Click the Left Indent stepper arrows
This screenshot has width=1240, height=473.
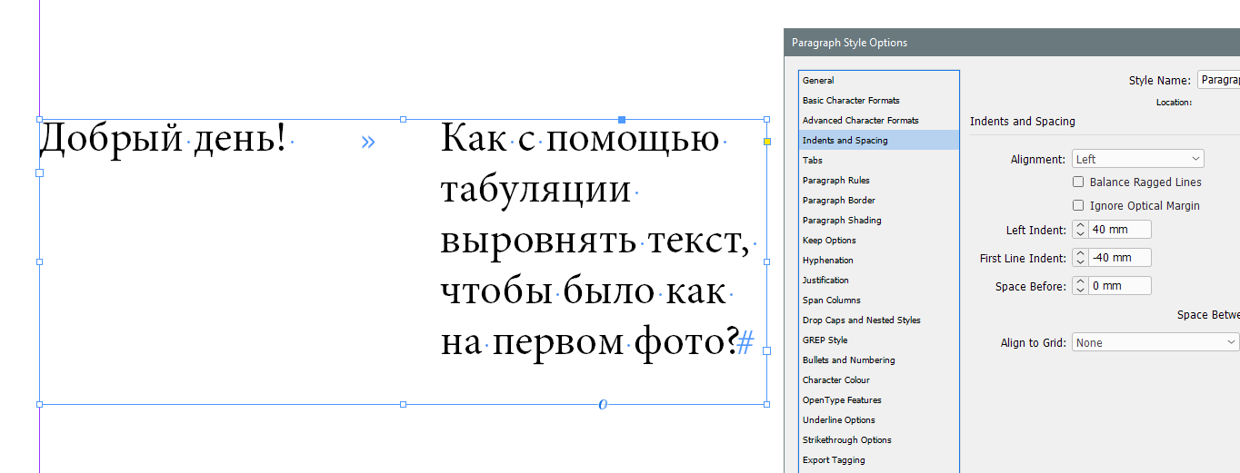tap(1080, 231)
